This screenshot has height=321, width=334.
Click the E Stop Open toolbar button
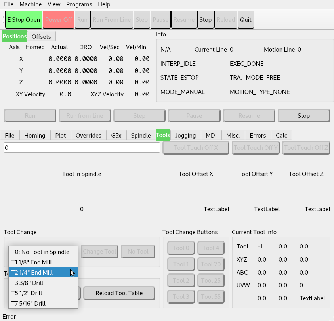point(24,20)
